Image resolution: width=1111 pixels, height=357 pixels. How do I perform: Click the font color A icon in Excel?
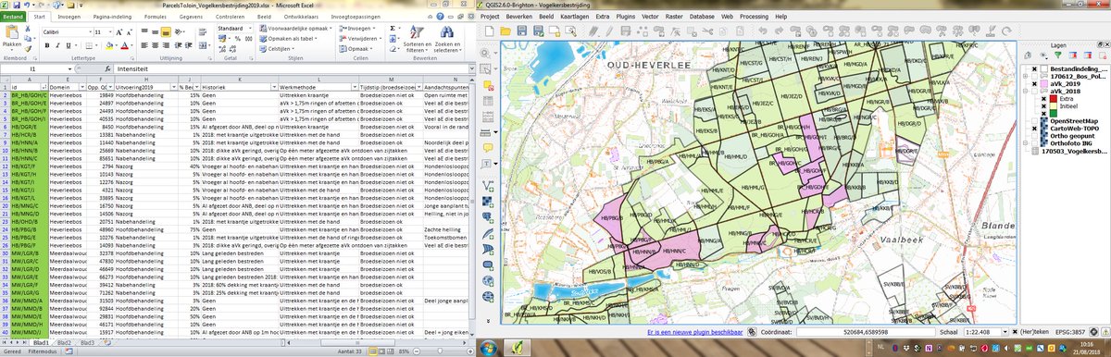124,45
